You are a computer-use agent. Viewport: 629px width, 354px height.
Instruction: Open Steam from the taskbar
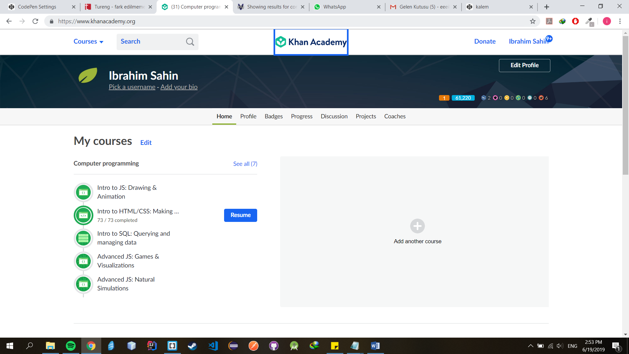[193, 346]
